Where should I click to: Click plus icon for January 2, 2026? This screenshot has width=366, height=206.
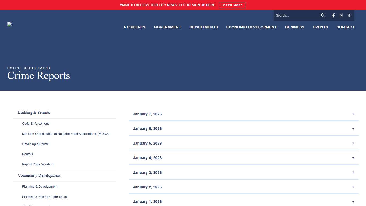click(x=353, y=187)
